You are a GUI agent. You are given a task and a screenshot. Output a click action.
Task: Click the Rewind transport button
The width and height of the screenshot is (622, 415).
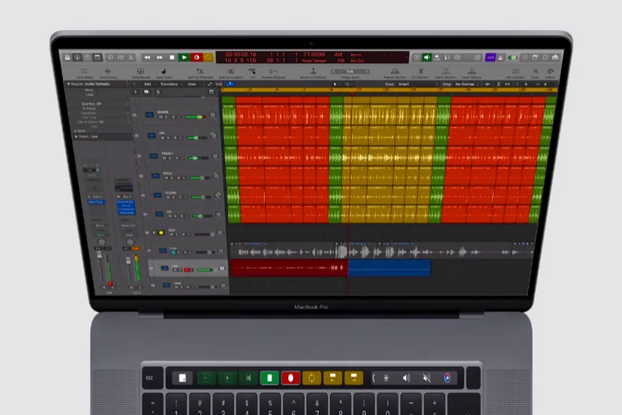coord(147,58)
